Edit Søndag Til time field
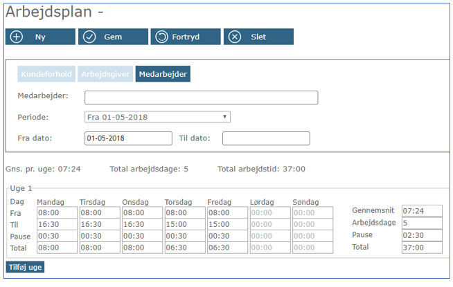453x287 pixels. tap(313, 224)
